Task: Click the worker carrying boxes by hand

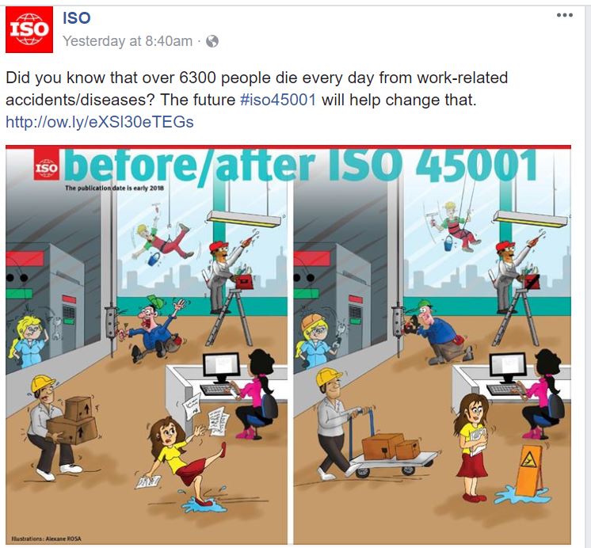Action: [57, 428]
